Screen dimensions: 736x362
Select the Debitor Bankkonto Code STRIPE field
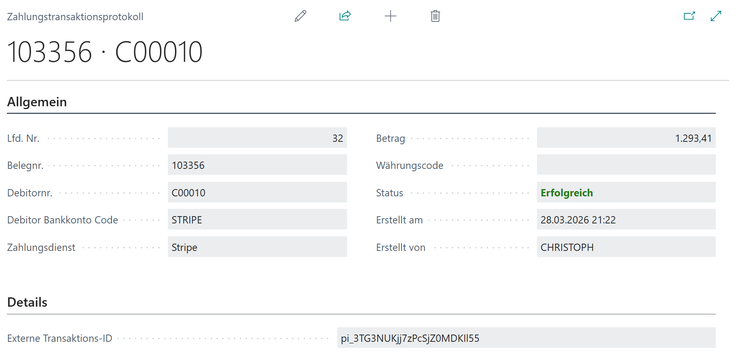(x=257, y=220)
